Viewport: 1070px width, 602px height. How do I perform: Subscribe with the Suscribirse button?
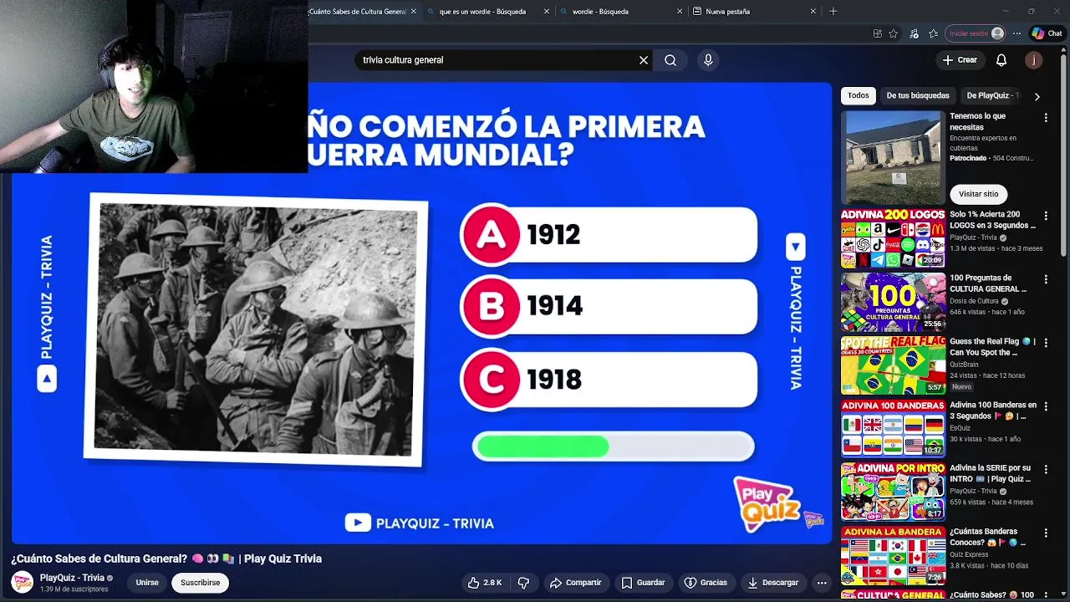click(x=201, y=583)
